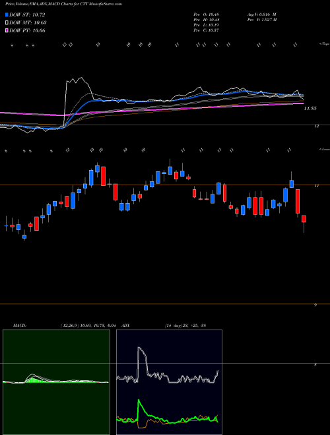This screenshot has height=435, width=330.
Task: Click the 'Pre O: 10.48' value
Action: tap(206, 14)
